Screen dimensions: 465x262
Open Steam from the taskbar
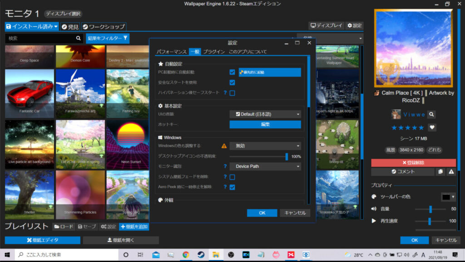tap(201, 255)
